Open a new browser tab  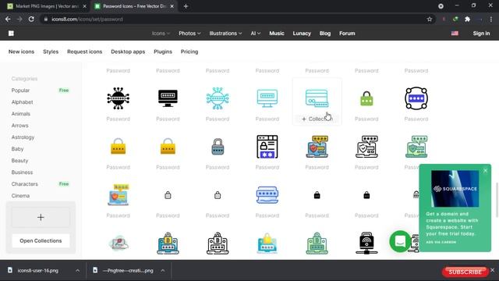(x=186, y=6)
